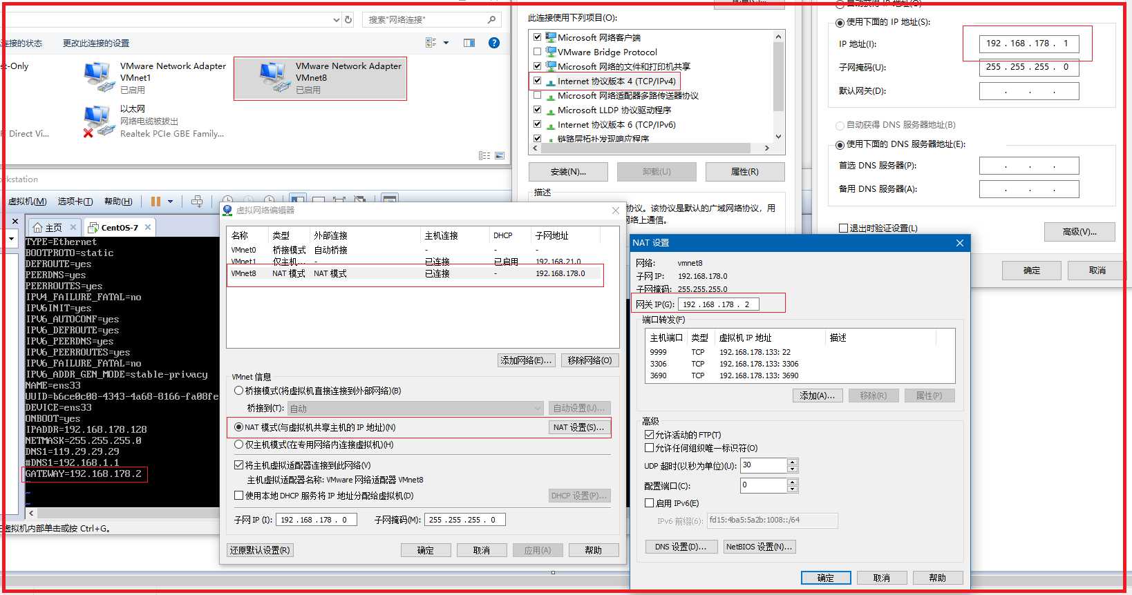Click 还原默认设置(R) button

click(261, 550)
